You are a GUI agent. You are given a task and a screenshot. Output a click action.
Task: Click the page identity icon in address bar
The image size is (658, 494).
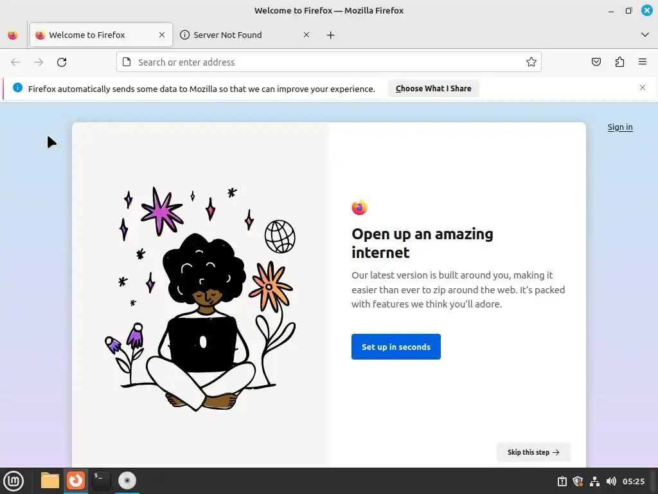tap(127, 62)
